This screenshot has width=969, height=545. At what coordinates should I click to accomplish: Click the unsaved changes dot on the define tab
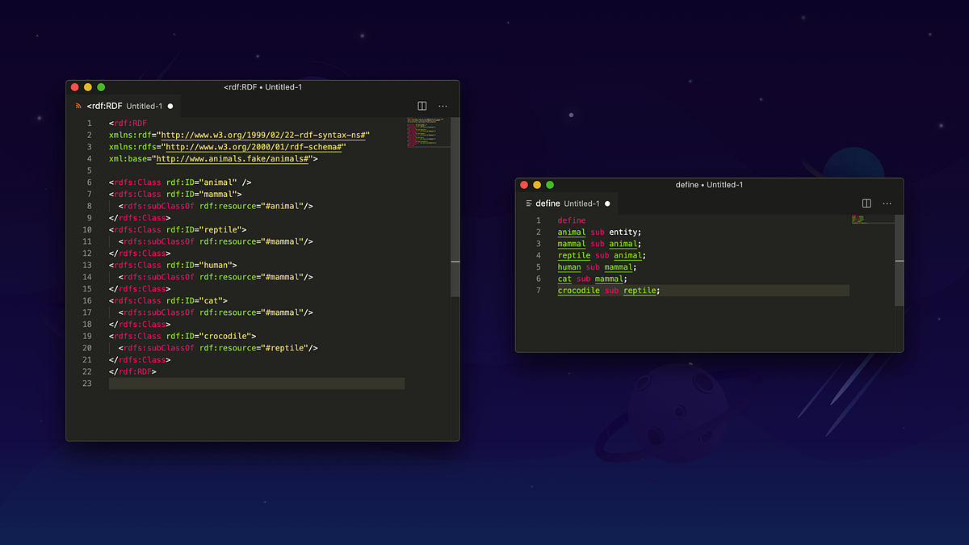(607, 203)
